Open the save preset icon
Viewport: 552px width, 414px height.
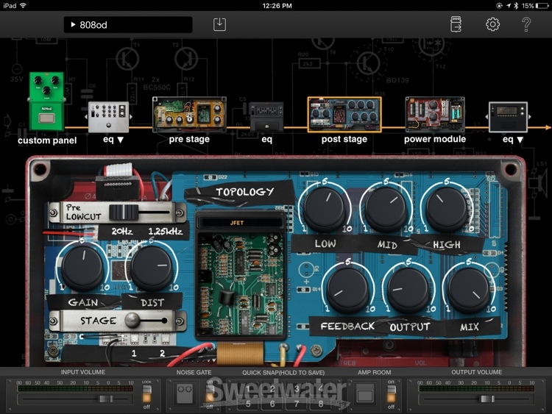click(x=219, y=24)
